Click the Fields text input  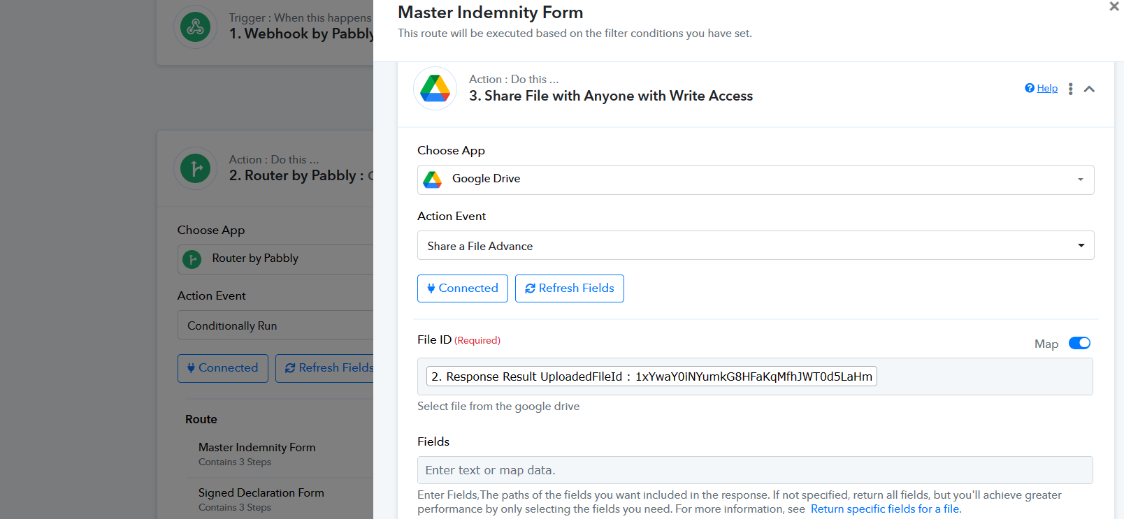[x=755, y=470]
